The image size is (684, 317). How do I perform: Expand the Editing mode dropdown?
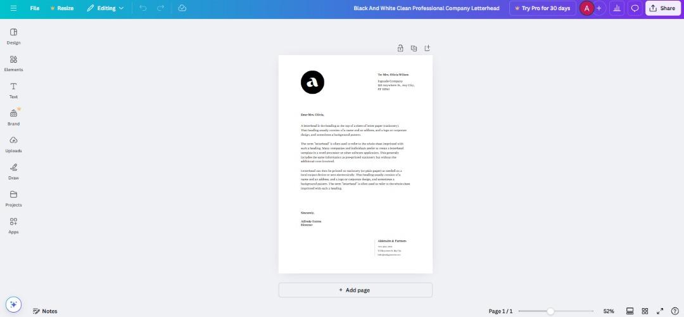click(105, 8)
